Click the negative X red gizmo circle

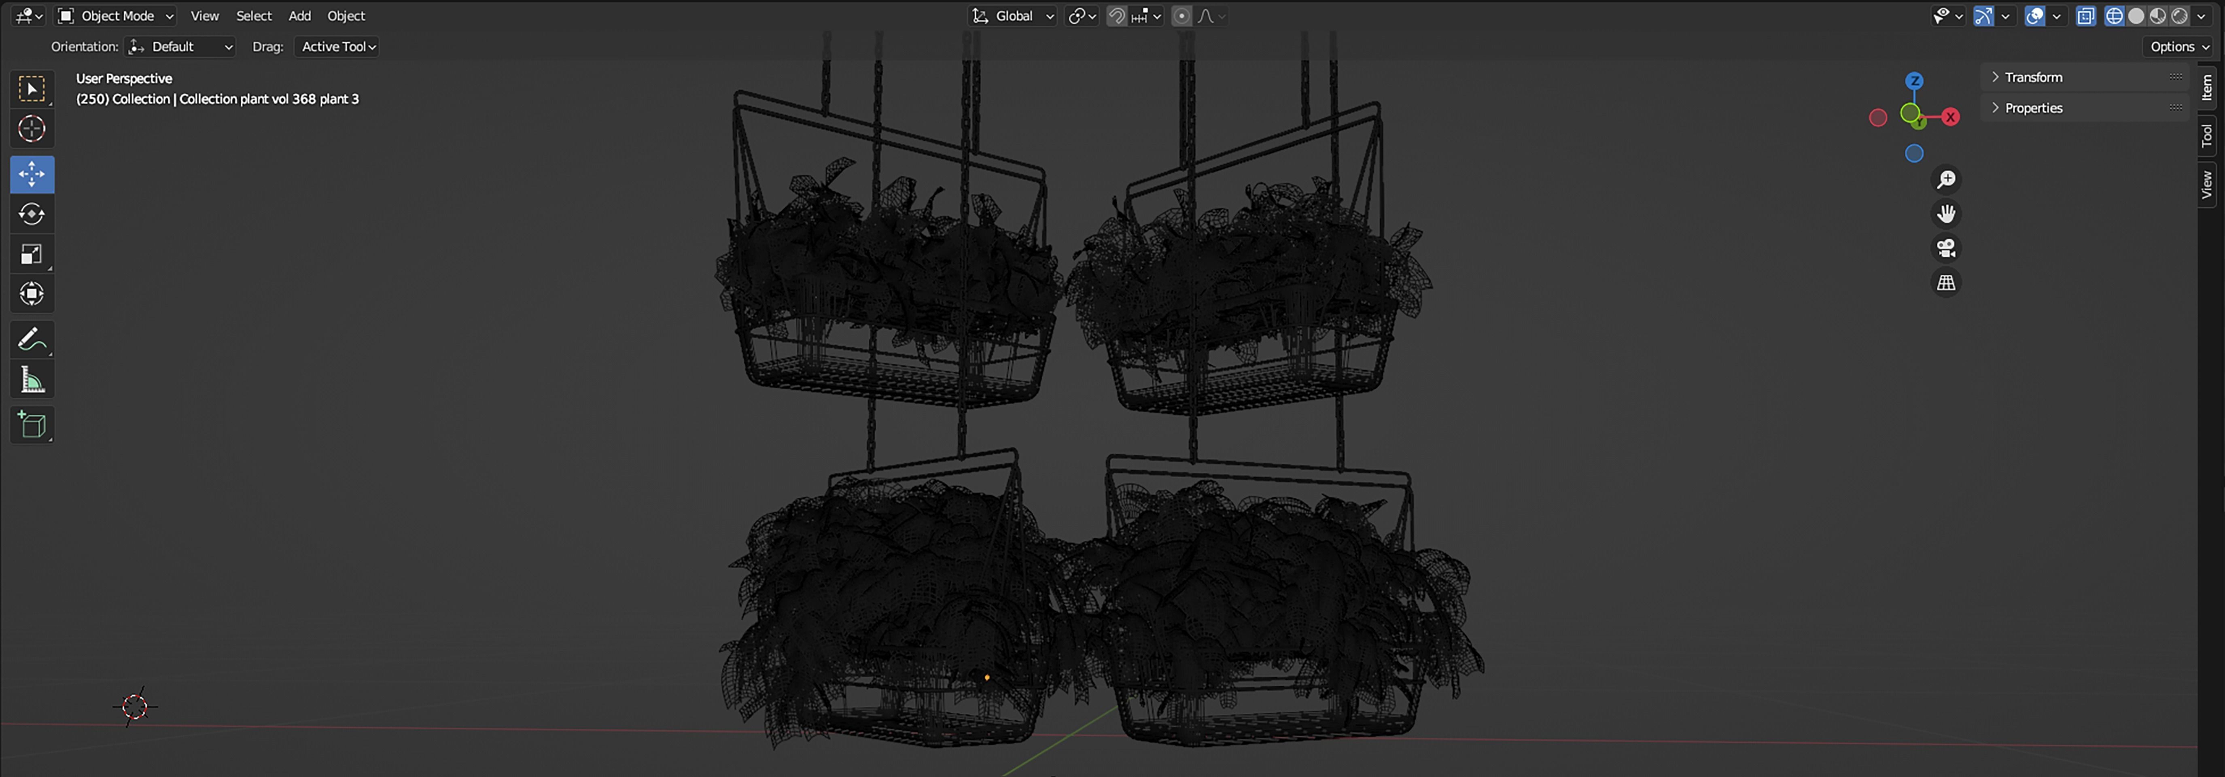[x=1878, y=117]
